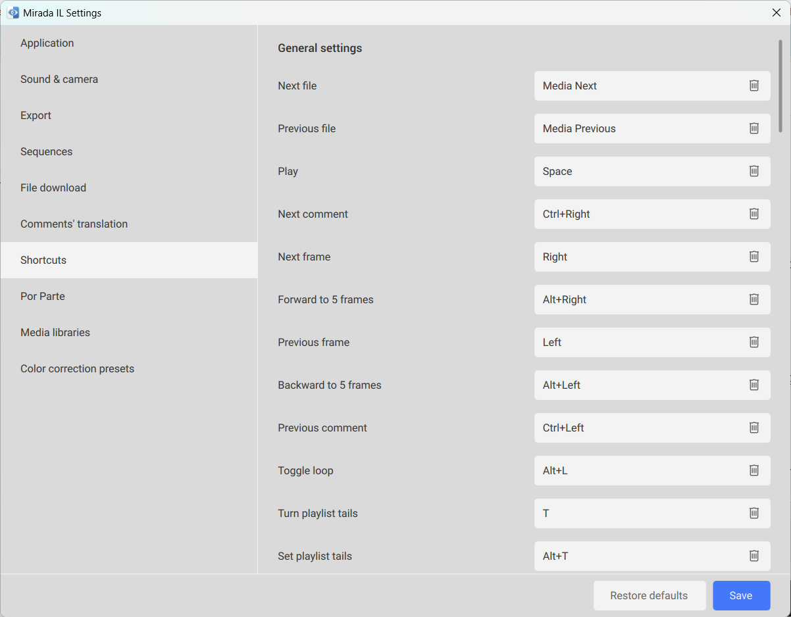
Task: Select the Shortcuts section
Action: 129,260
